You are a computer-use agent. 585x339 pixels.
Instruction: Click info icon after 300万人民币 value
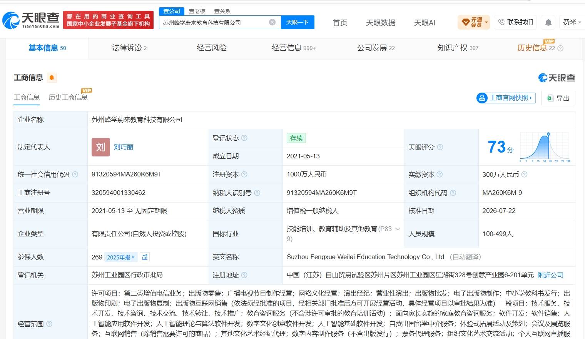[524, 174]
